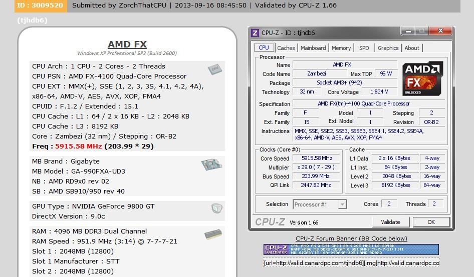Image resolution: width=474 pixels, height=277 pixels.
Task: Open the Processor #1 selection dropdown
Action: point(320,204)
